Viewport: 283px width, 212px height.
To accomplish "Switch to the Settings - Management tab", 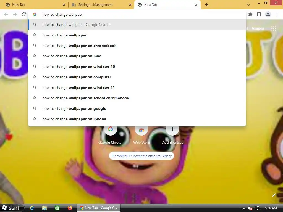I will [102, 5].
